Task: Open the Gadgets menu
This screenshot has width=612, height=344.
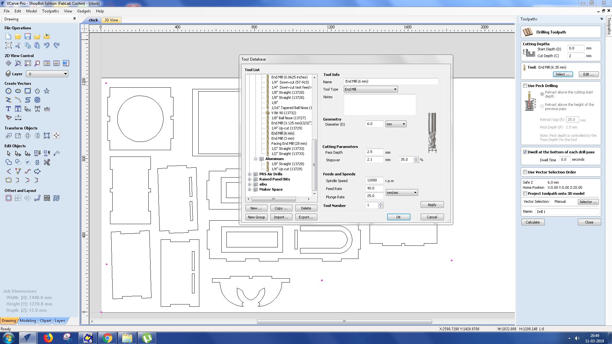Action: click(84, 11)
